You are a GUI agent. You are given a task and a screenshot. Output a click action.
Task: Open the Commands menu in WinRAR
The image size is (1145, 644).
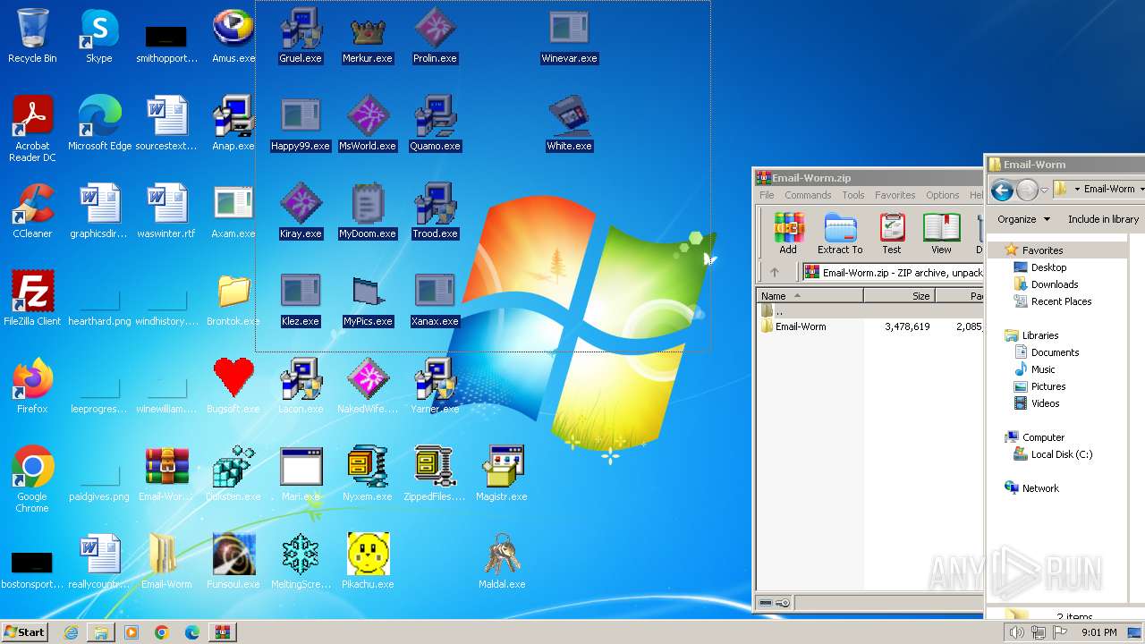click(808, 195)
